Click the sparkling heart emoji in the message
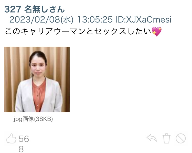The image size is (192, 153). coord(157,32)
